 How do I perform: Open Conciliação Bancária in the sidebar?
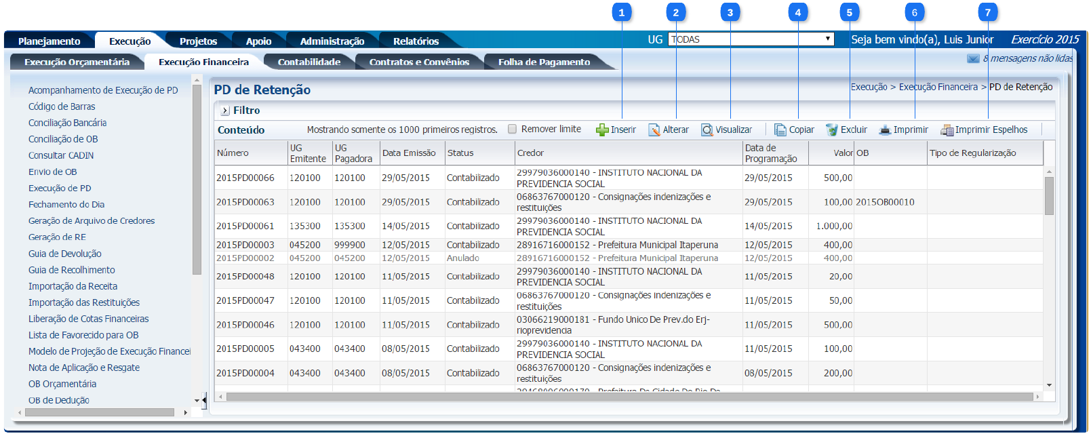pyautogui.click(x=67, y=123)
